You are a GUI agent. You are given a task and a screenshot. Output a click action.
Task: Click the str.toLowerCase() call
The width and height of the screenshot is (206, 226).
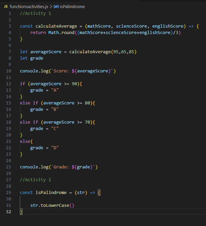(x=52, y=205)
